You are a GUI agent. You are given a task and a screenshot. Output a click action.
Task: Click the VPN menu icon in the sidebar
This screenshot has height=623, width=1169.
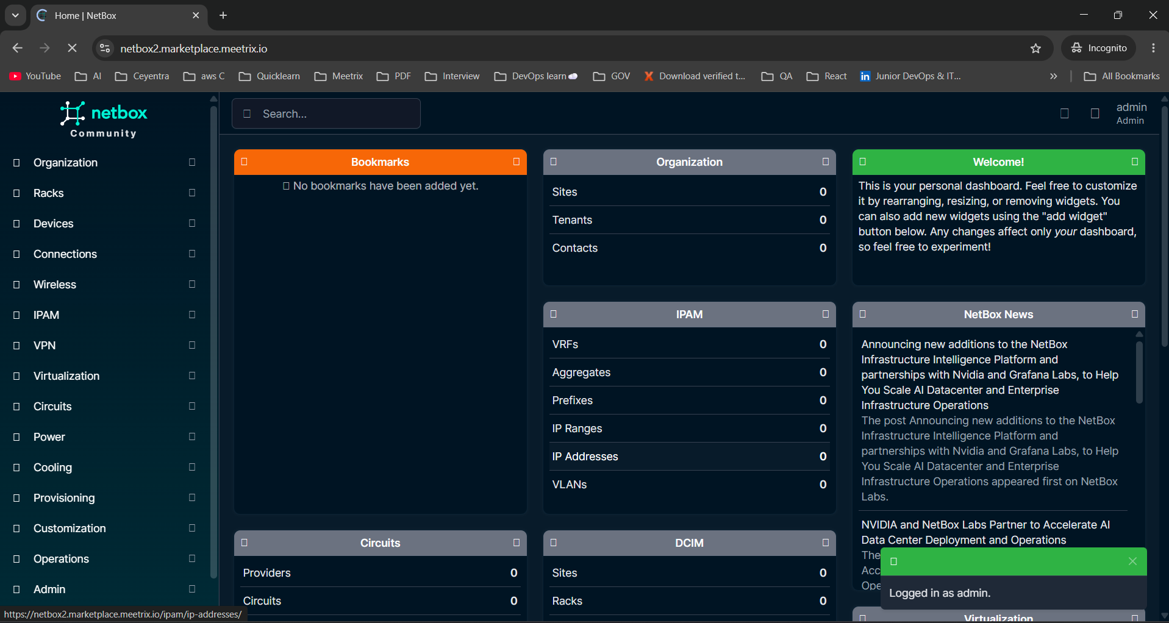[16, 346]
